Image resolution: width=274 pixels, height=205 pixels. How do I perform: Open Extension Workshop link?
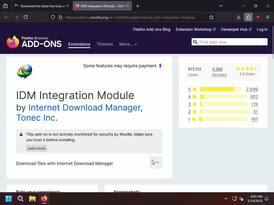[196, 29]
